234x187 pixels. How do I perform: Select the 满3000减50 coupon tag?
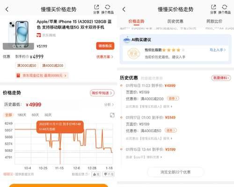27,65
